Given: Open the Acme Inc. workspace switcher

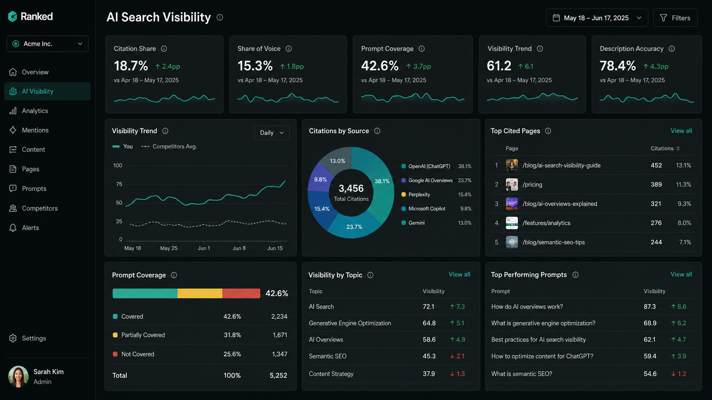Looking at the screenshot, I should pos(48,44).
